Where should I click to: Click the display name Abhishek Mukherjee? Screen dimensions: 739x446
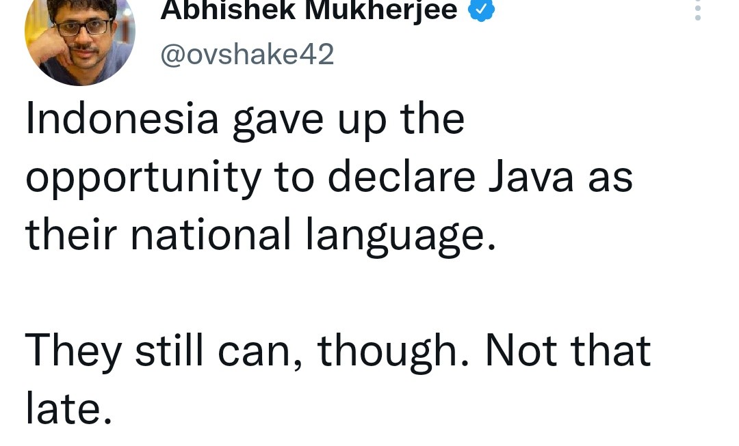(x=309, y=10)
